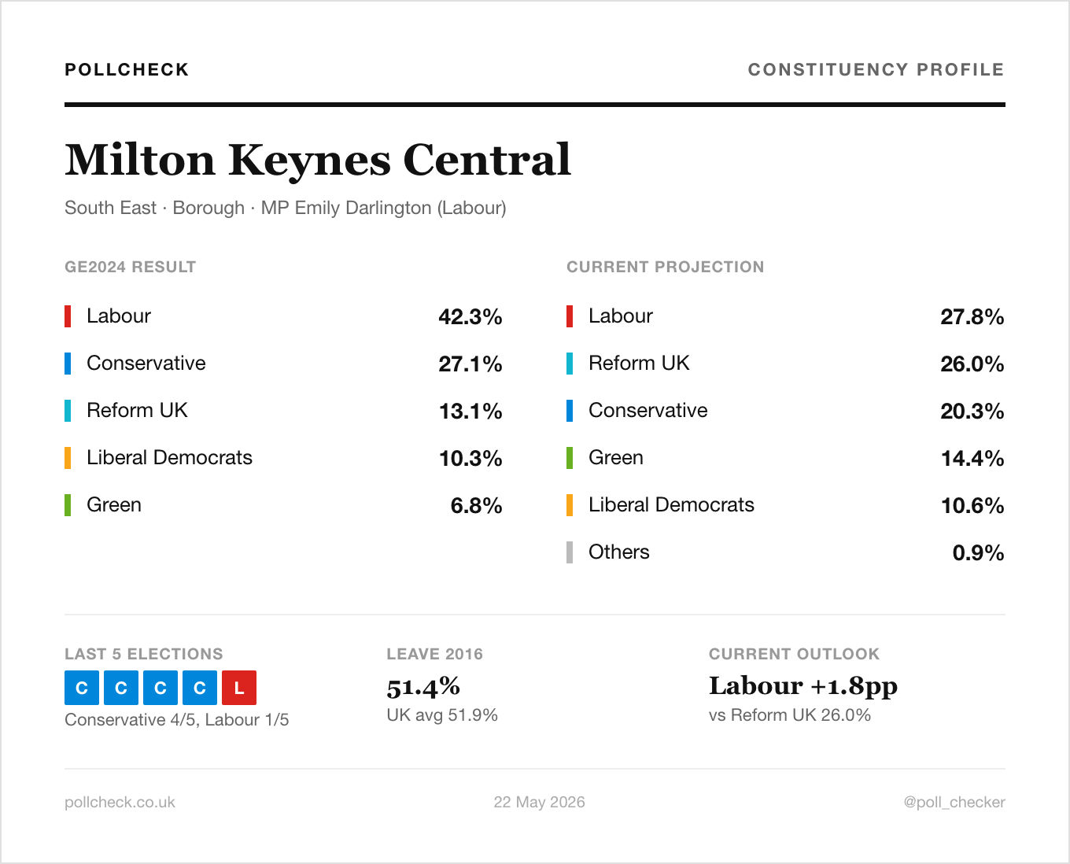Click the Leave 2016 figure 51.4%
Screen dimensions: 1070x864
tap(423, 687)
